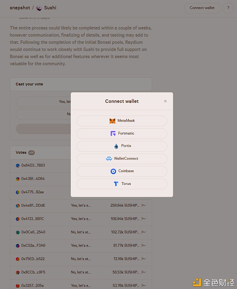Click the 'Cast your vote' heading

[x=29, y=84]
